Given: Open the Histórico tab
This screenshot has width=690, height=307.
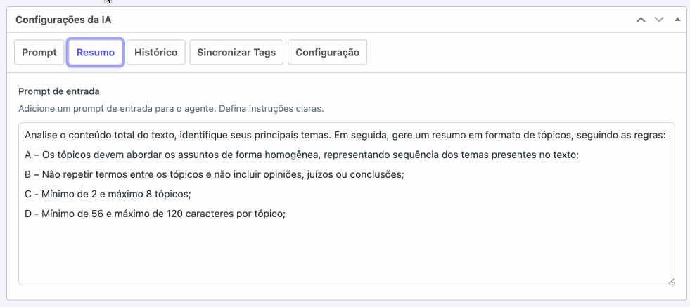Looking at the screenshot, I should 156,53.
